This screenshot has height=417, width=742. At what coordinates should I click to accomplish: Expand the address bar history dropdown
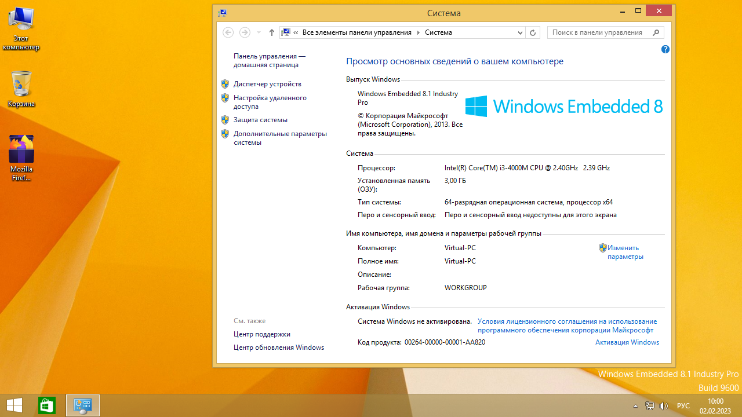click(520, 33)
